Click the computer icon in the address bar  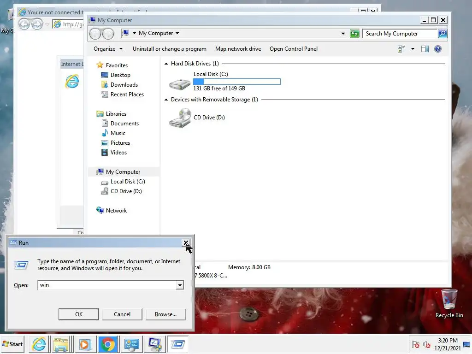click(x=125, y=33)
